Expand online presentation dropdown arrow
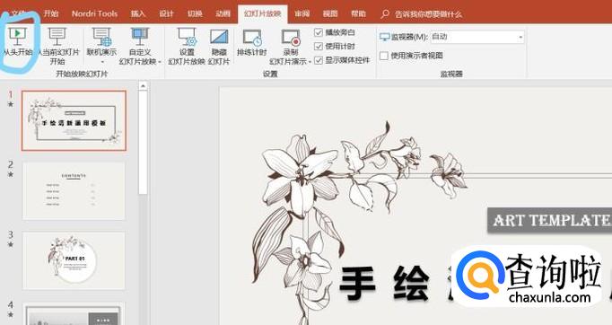This screenshot has width=612, height=325. pos(102,62)
